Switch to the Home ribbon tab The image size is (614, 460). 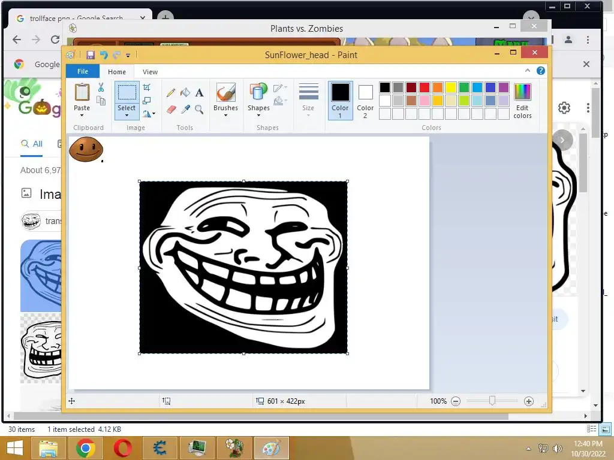117,72
